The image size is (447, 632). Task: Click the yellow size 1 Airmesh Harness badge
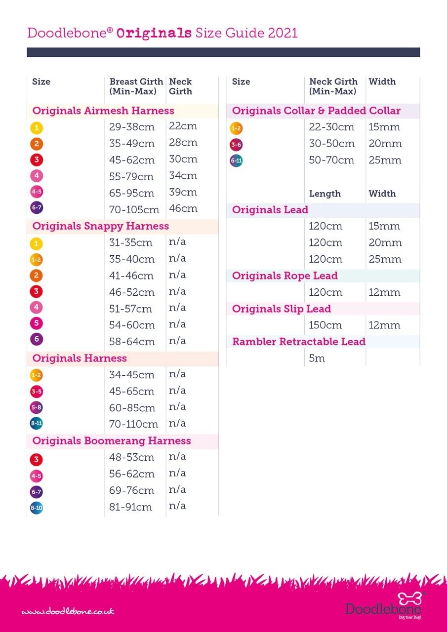point(36,128)
